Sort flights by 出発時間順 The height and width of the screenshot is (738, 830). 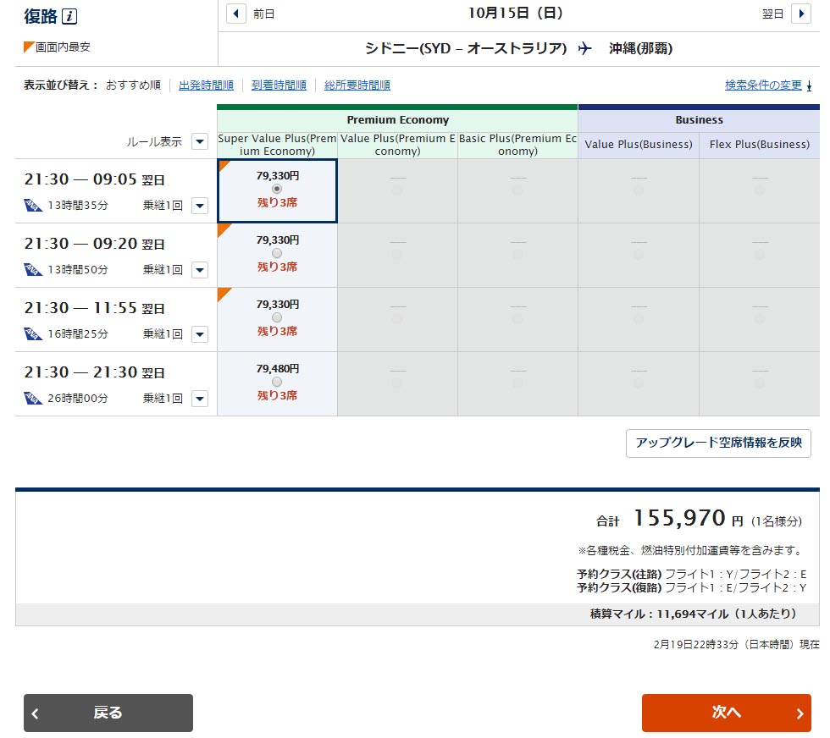click(x=206, y=85)
